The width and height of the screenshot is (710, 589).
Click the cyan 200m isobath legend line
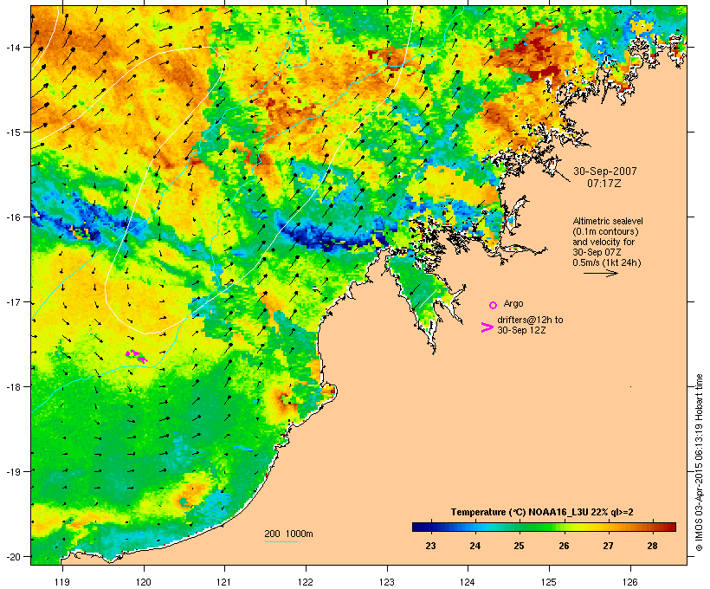point(281,541)
